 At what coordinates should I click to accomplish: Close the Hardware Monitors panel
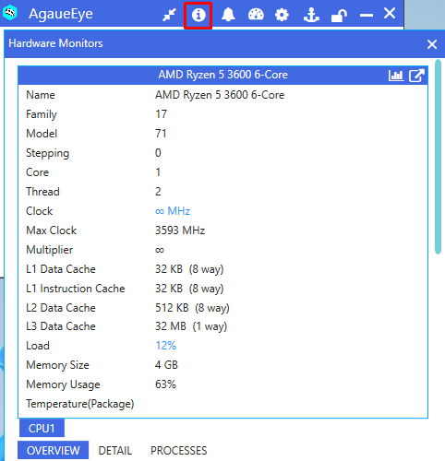point(432,44)
